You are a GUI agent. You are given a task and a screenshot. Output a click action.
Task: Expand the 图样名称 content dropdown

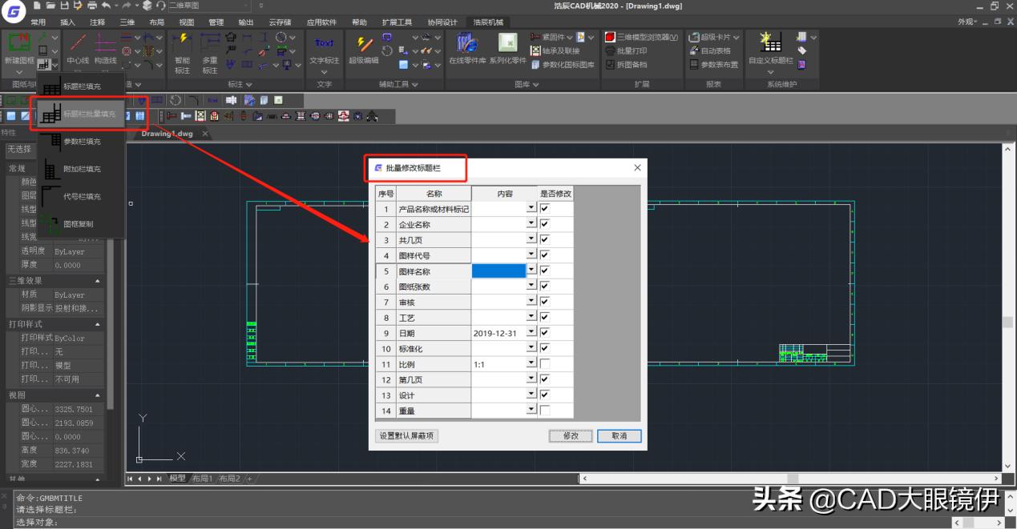coord(531,271)
